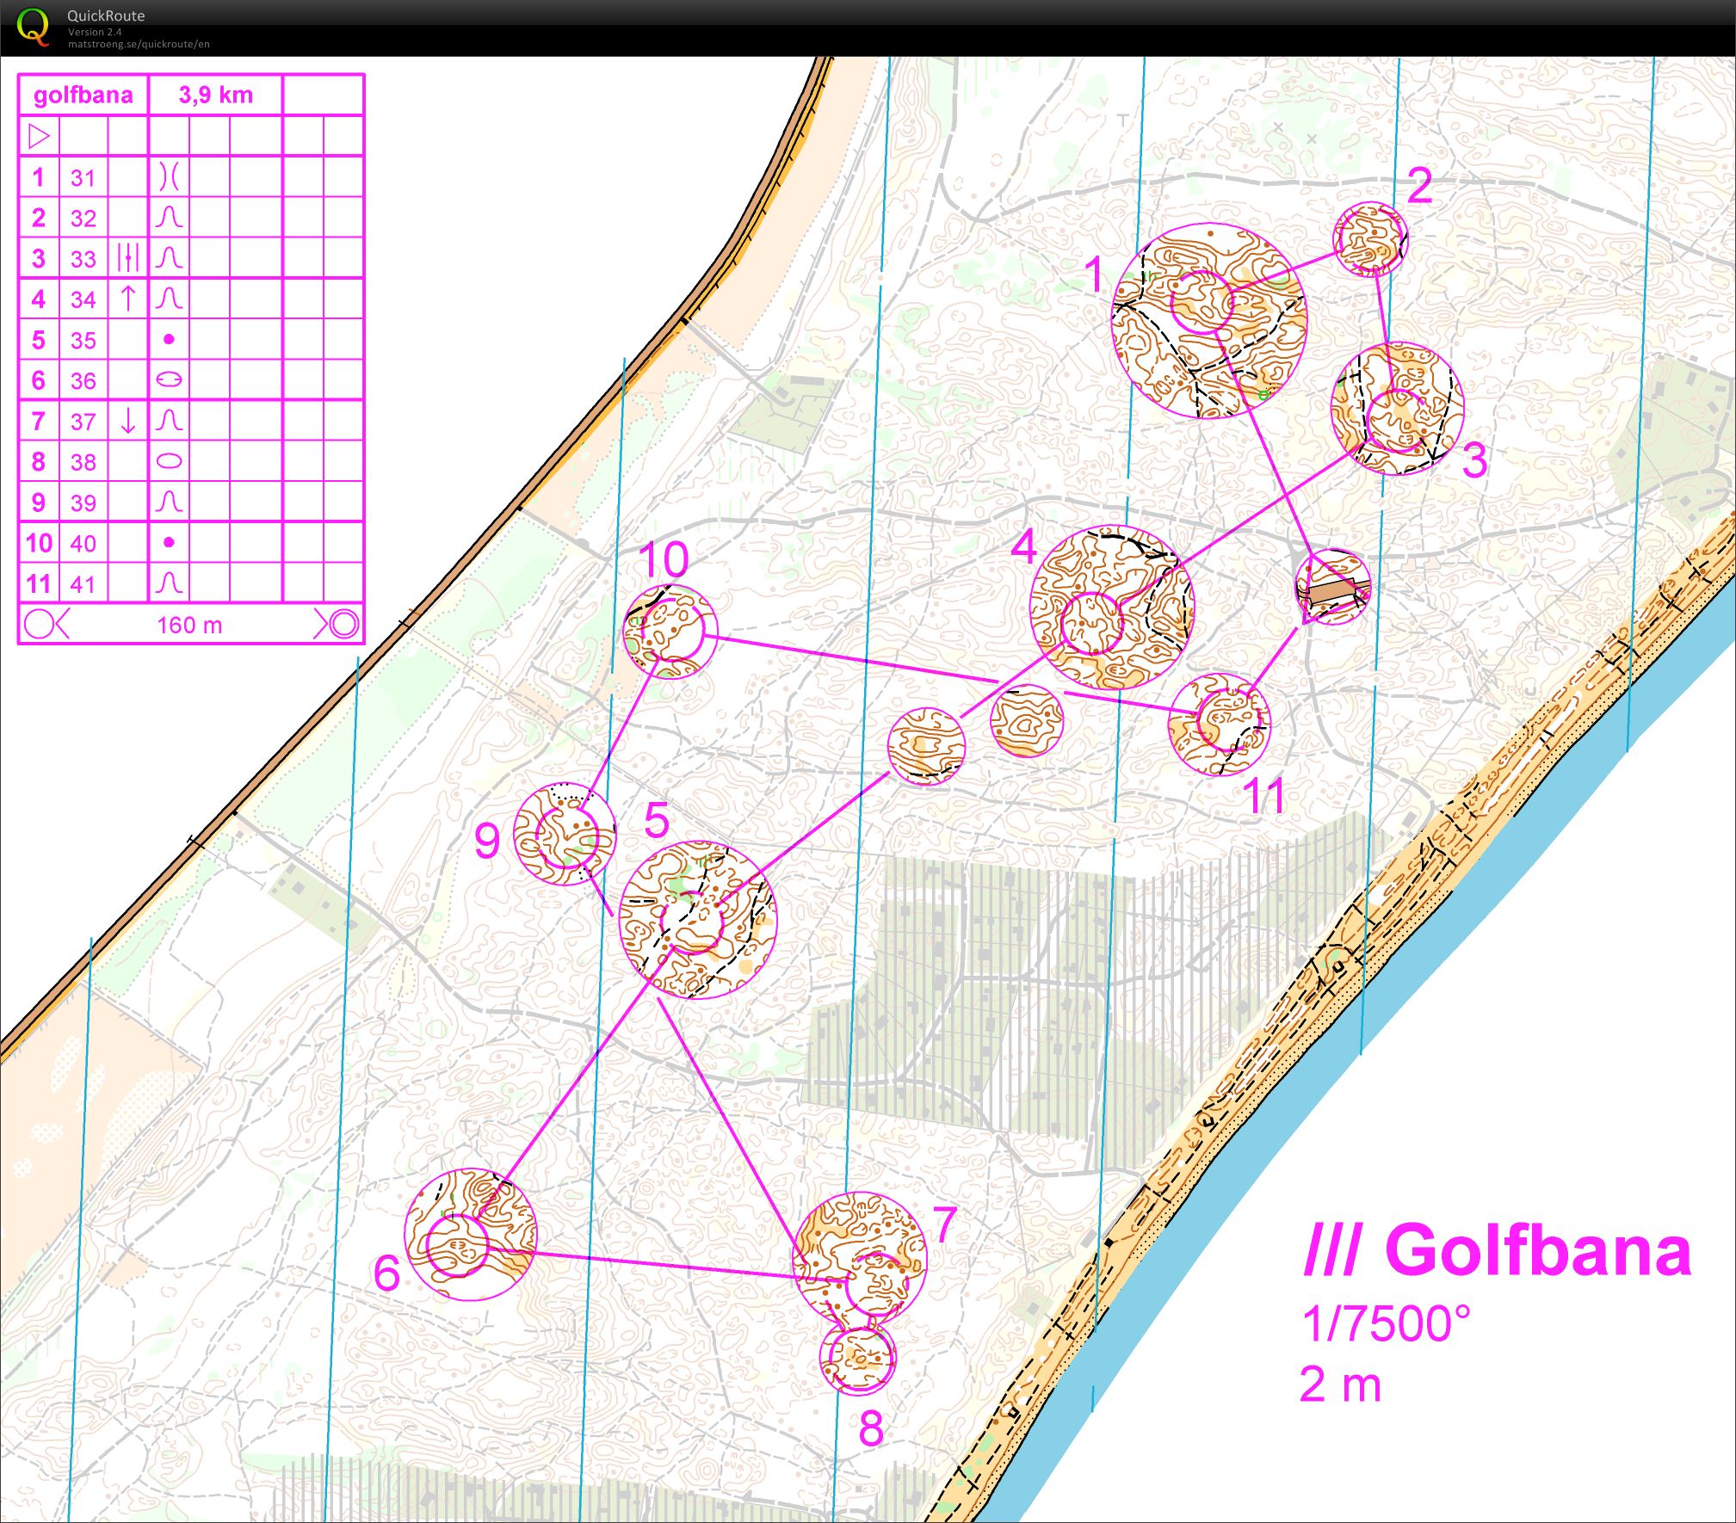This screenshot has width=1736, height=1523.
Task: Click the dot symbol in row 5
Action: pyautogui.click(x=169, y=339)
